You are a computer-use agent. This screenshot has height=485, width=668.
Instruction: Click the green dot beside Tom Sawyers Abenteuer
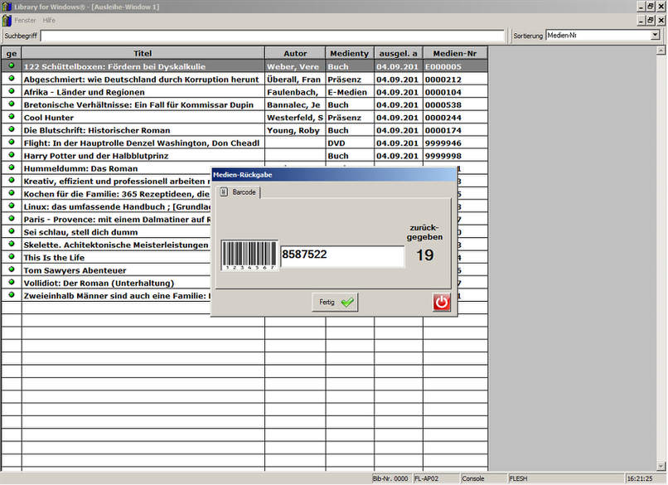[12, 269]
